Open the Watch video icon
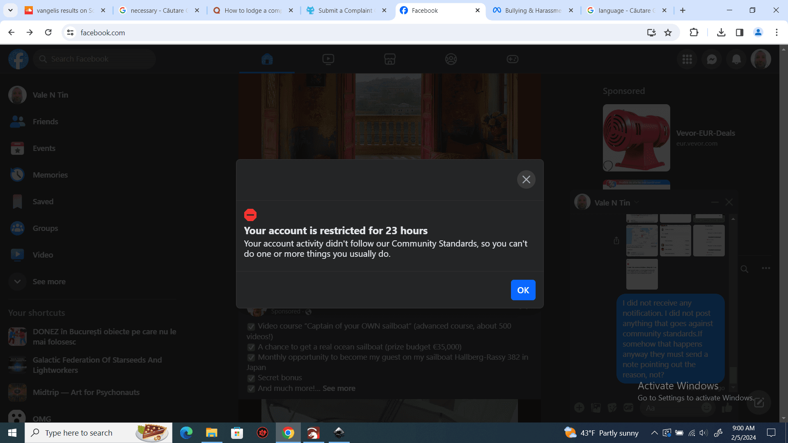Image resolution: width=788 pixels, height=443 pixels. pyautogui.click(x=328, y=59)
